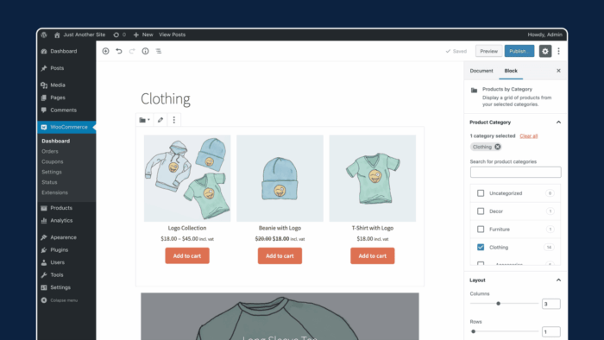
Task: Collapse the Layout panel
Action: [558, 280]
